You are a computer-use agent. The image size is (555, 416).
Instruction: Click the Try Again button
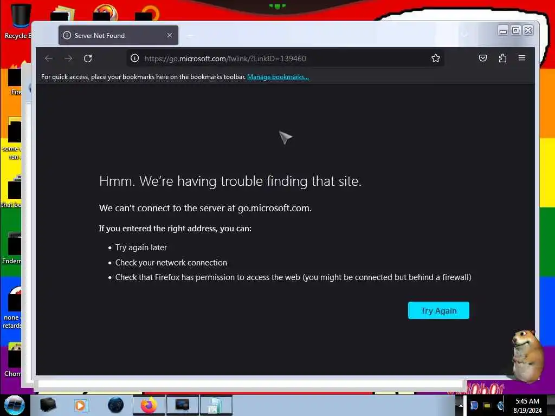pyautogui.click(x=438, y=310)
